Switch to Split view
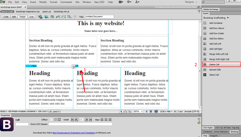Screen dimensions: 241x137 point(14,17)
